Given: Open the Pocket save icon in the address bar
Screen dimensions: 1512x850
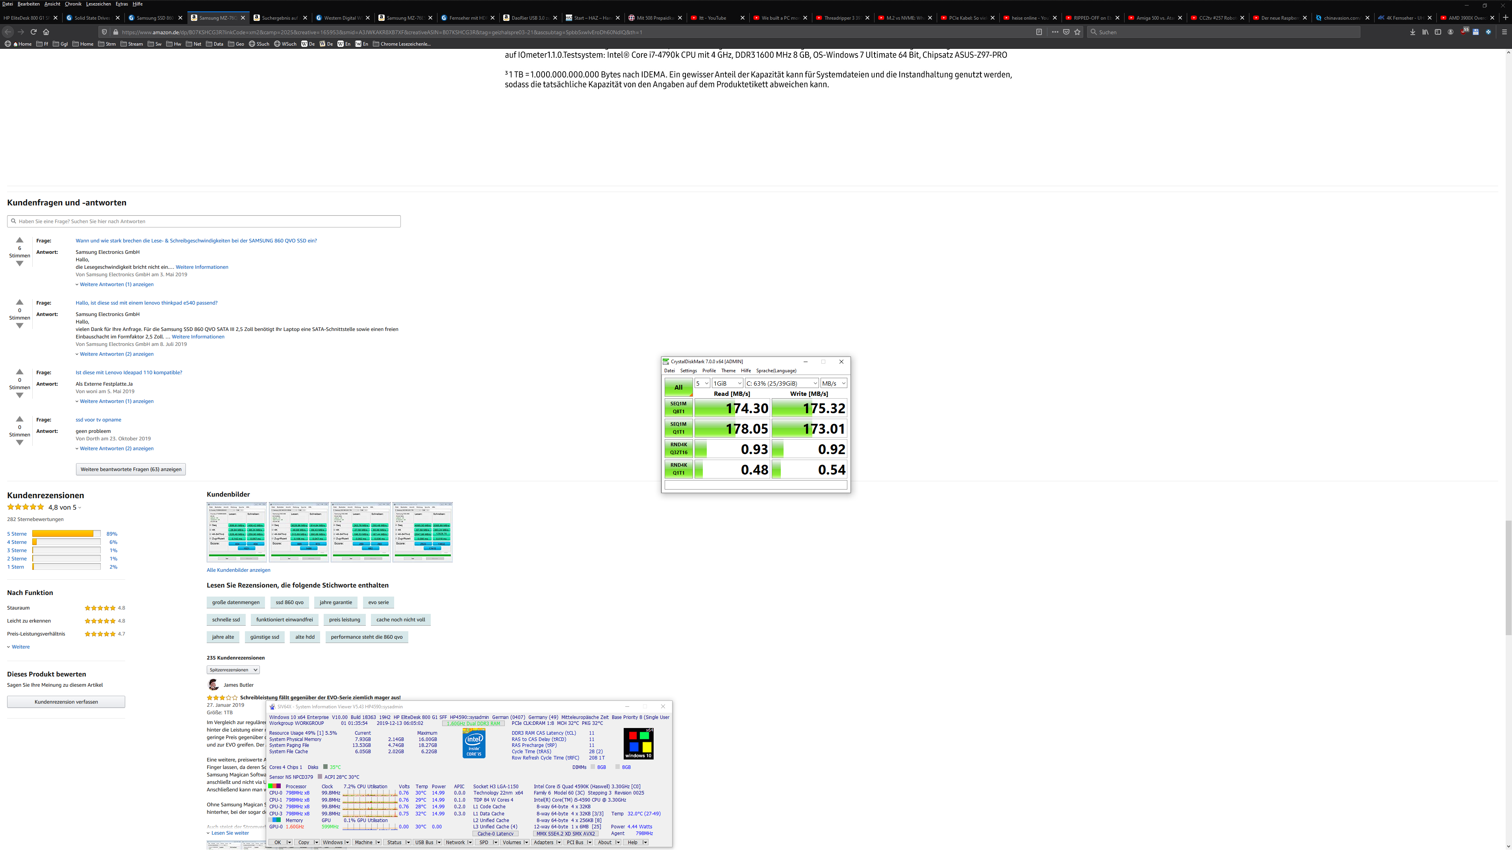Looking at the screenshot, I should point(1066,31).
